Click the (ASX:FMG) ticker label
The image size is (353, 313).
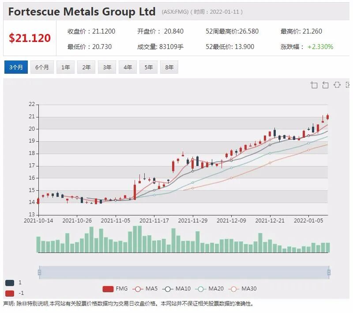coord(175,12)
